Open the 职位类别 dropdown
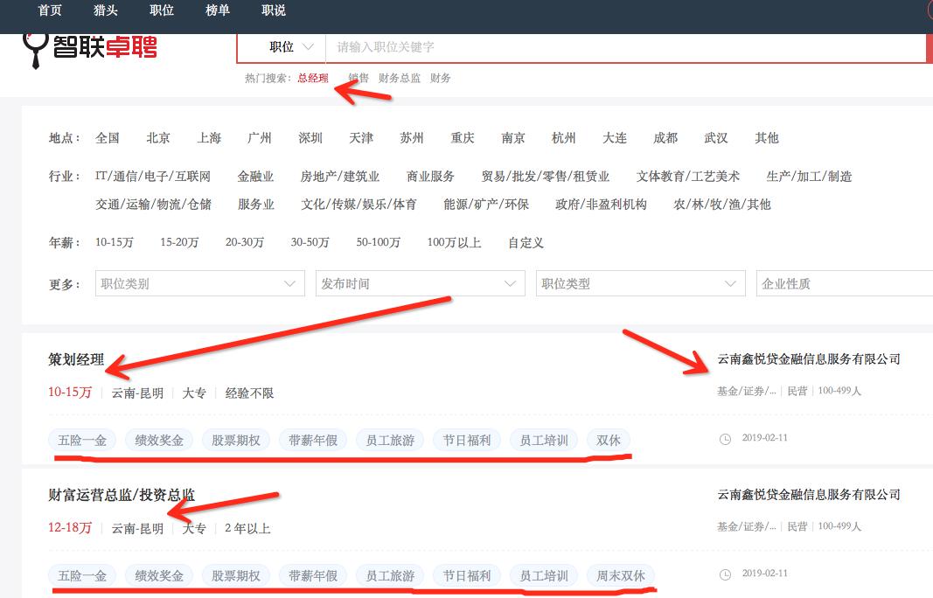 coord(199,282)
